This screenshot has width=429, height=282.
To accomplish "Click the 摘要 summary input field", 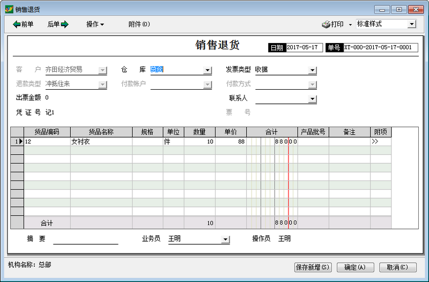I will tap(86, 239).
